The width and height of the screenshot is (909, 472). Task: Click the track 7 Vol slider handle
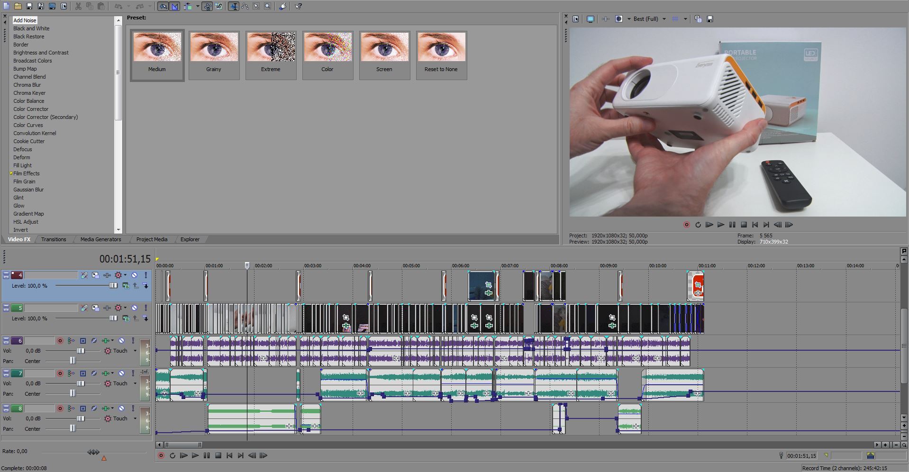tap(81, 383)
